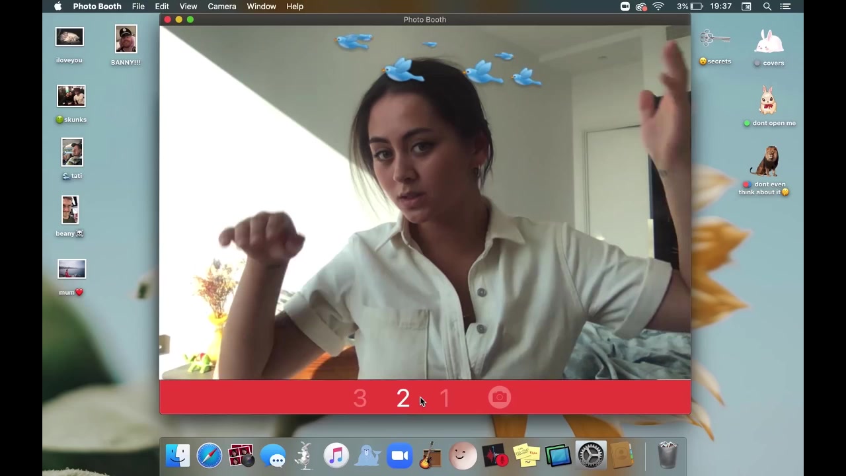Image resolution: width=846 pixels, height=476 pixels.
Task: Click the white rabbit app in Dock
Action: tap(305, 456)
